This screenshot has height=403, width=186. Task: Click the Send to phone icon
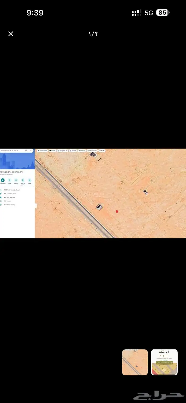pos(23,180)
